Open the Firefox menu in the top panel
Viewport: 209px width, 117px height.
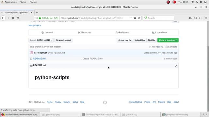33,2
